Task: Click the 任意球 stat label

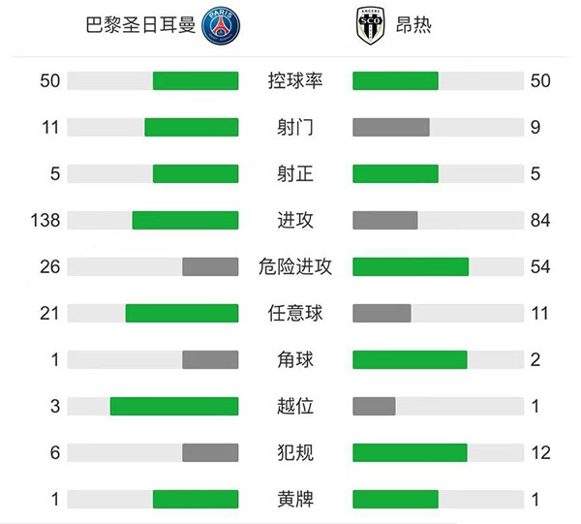Action: click(295, 313)
